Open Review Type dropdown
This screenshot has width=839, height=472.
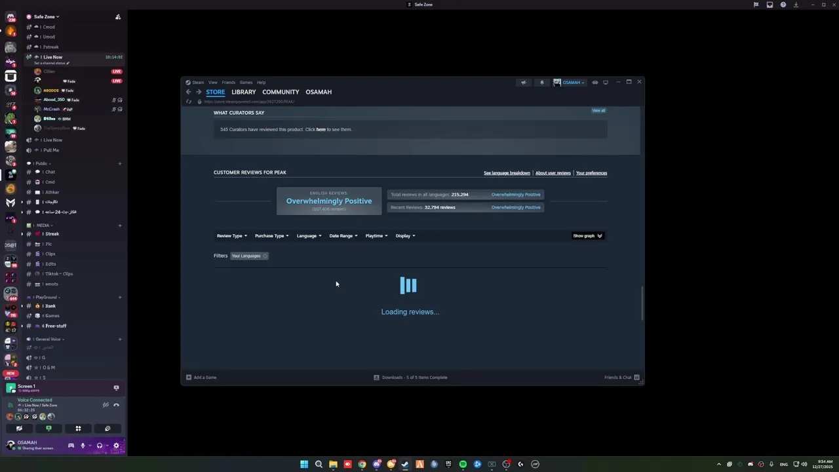point(232,236)
